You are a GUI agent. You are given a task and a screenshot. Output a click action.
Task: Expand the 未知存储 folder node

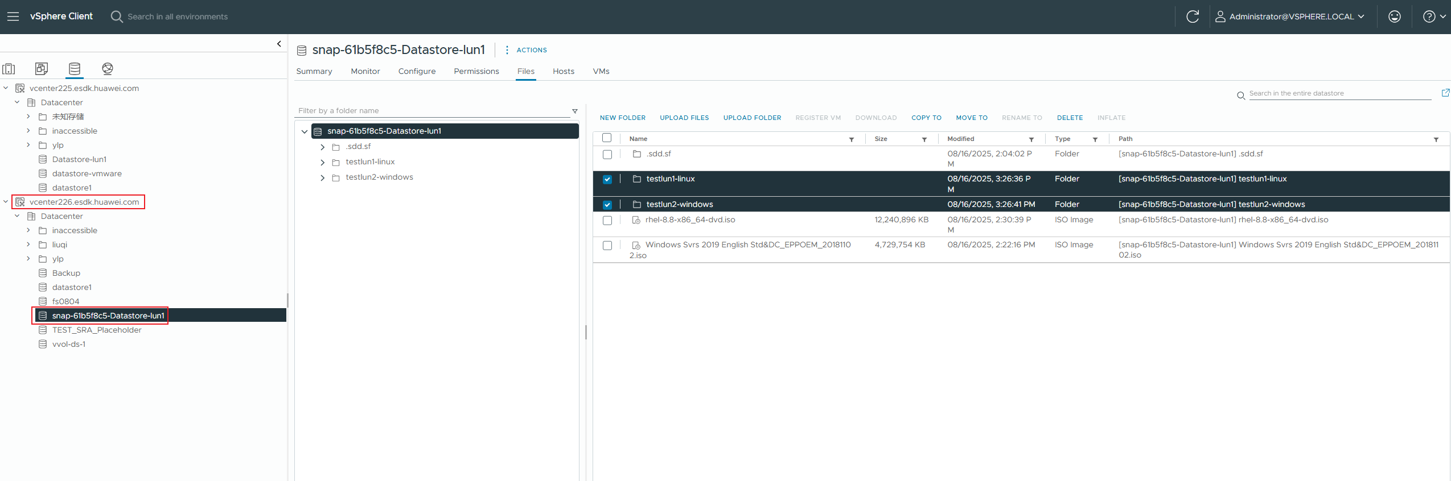tap(28, 117)
